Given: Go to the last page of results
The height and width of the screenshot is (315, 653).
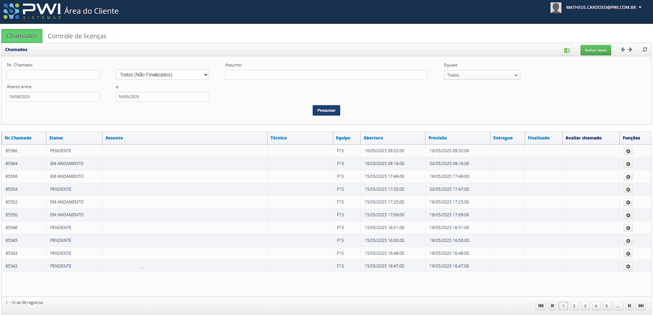Looking at the screenshot, I should coord(641,306).
